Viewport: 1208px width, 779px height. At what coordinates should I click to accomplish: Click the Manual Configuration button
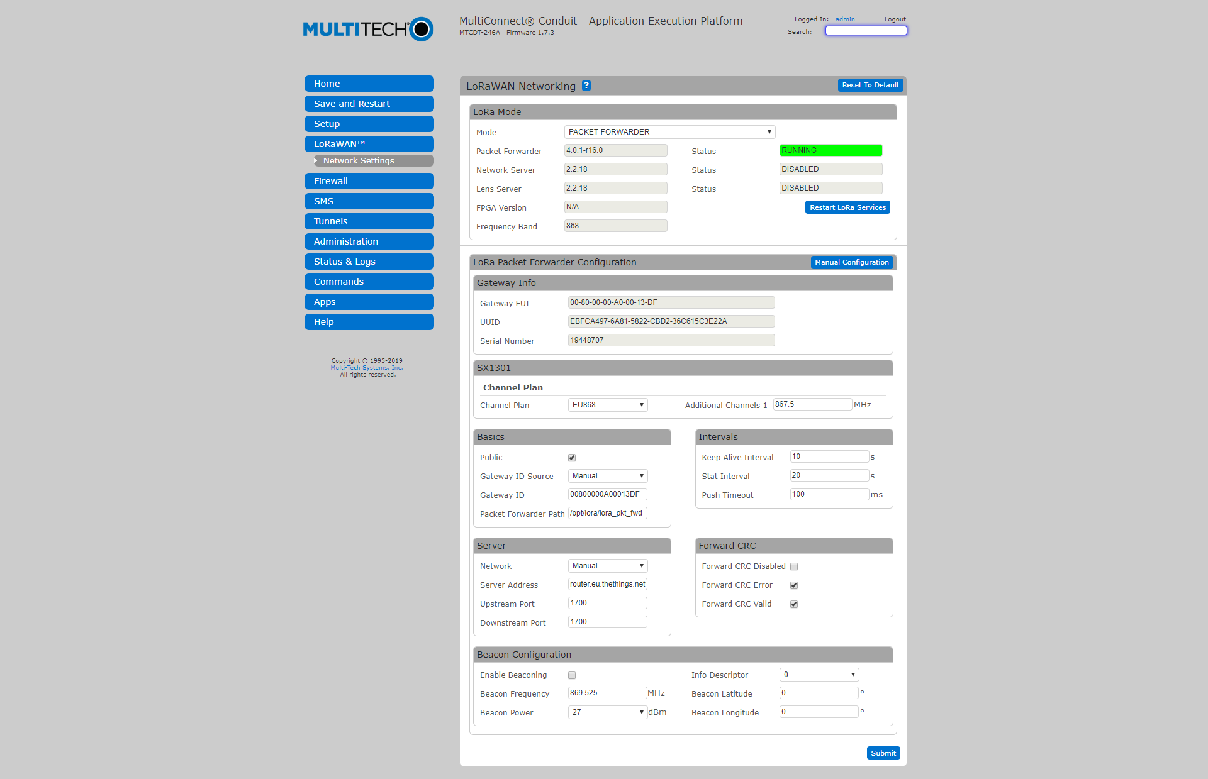[852, 262]
